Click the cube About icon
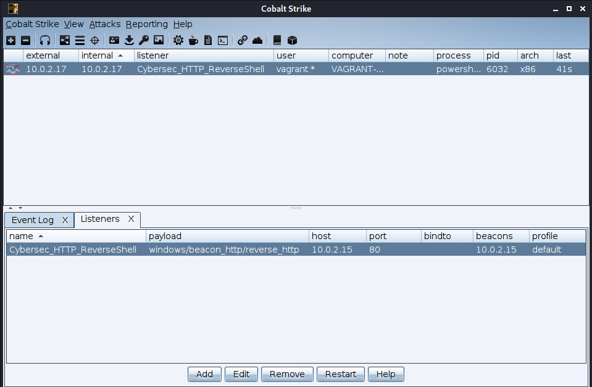This screenshot has width=592, height=387. [x=292, y=40]
